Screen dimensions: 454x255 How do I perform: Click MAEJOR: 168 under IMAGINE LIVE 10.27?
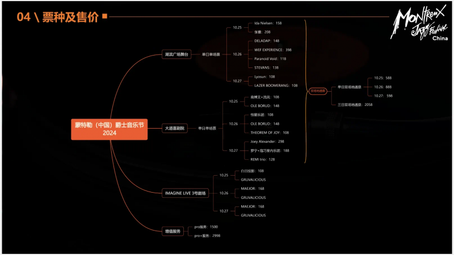coord(253,206)
